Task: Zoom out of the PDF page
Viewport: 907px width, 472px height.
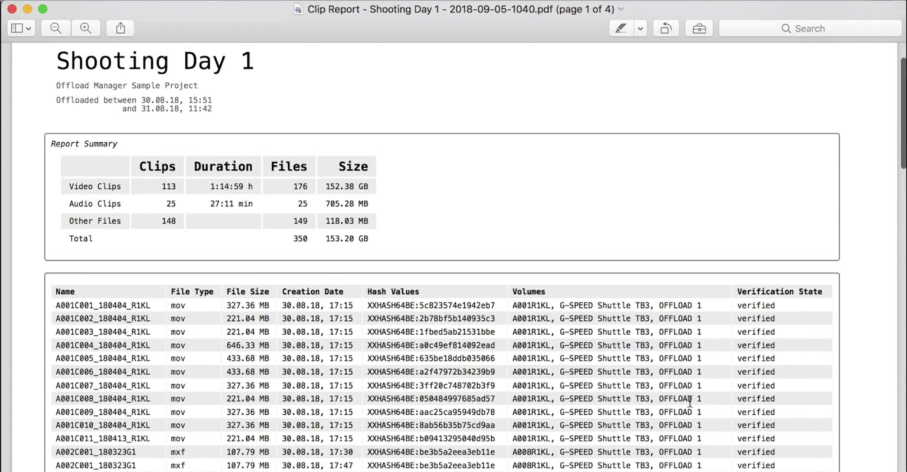Action: click(x=56, y=28)
